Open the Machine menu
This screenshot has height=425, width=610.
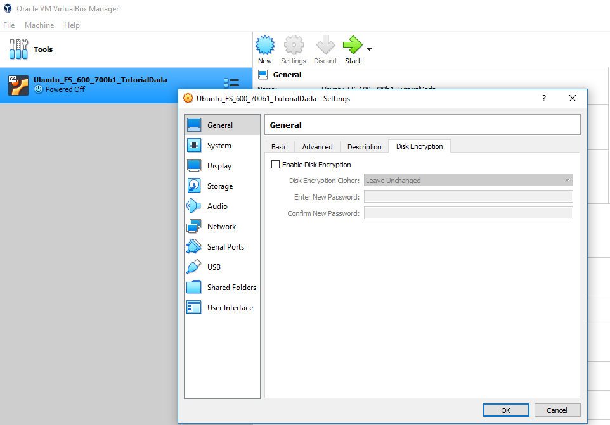point(39,25)
